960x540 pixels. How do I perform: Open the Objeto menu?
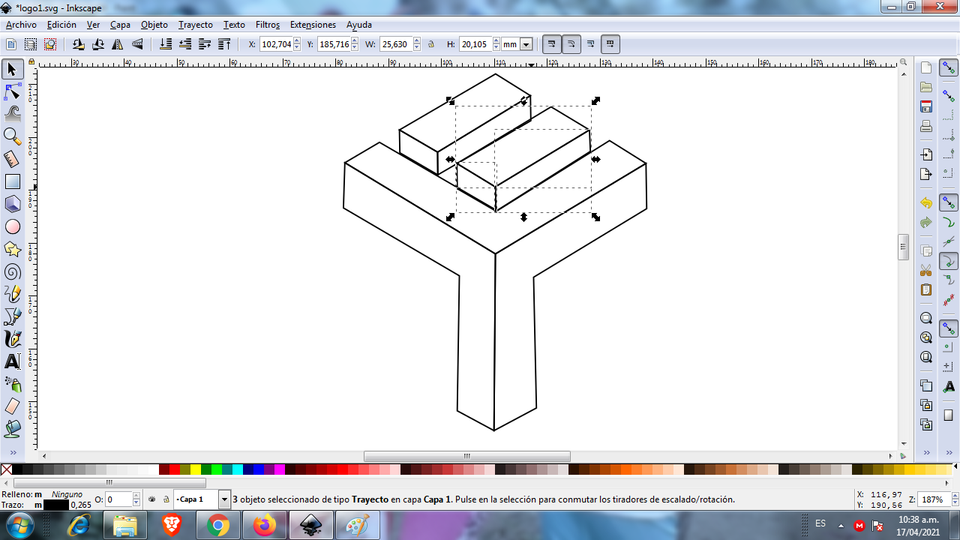coord(154,25)
